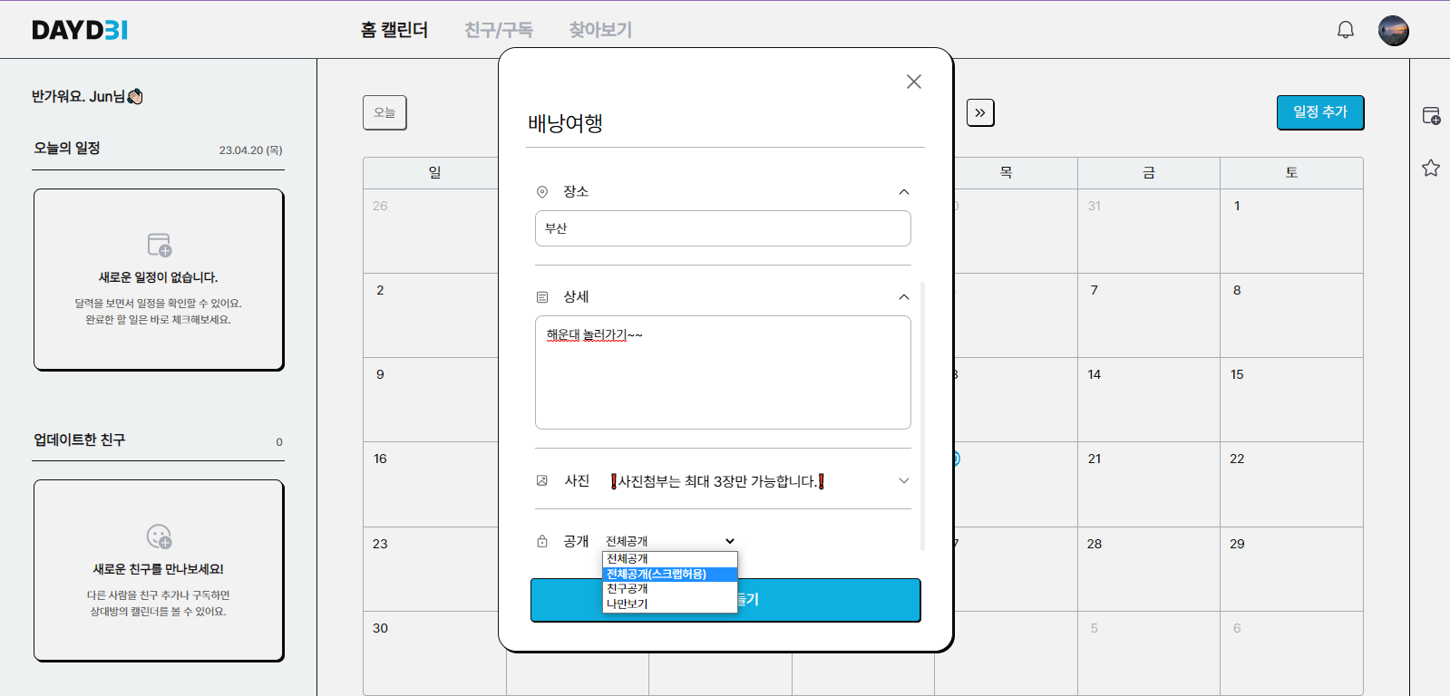Click the photo icon beside 사진
The width and height of the screenshot is (1450, 696).
542,480
